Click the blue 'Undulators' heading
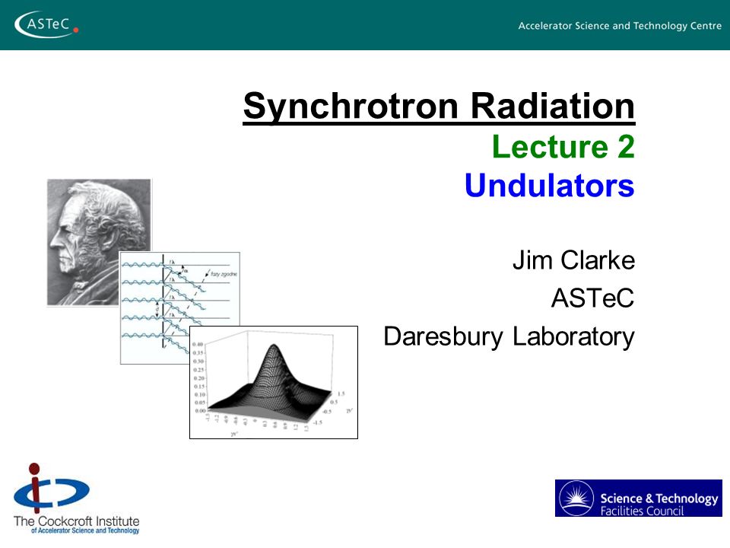This screenshot has height=548, width=730. point(549,186)
